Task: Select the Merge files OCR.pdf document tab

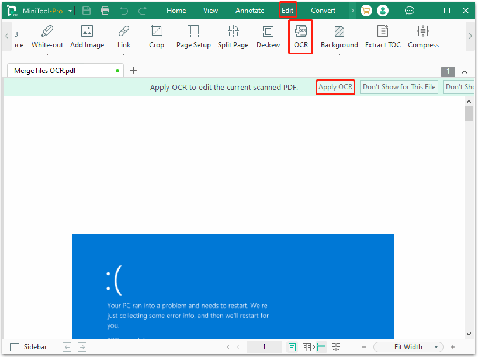Action: 65,71
